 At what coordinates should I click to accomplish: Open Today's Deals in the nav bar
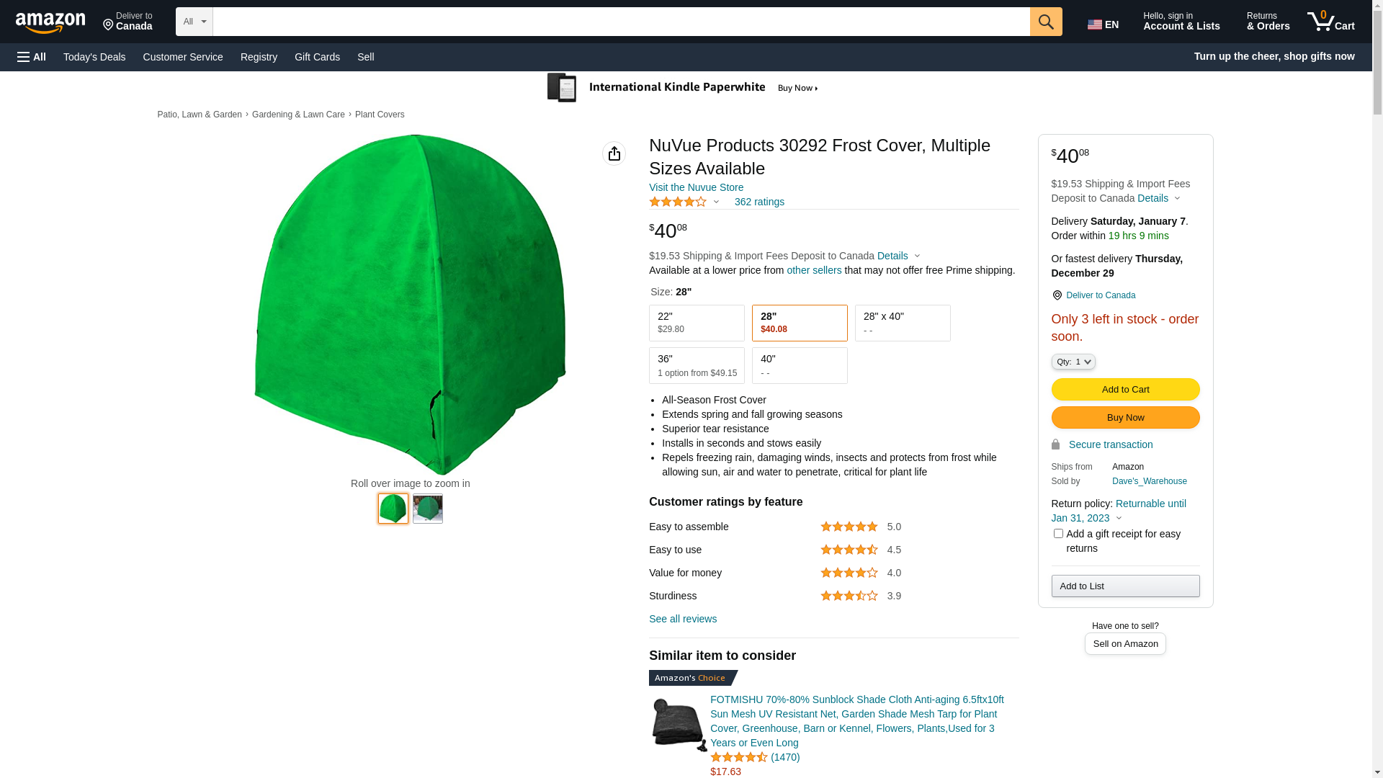[x=94, y=57]
